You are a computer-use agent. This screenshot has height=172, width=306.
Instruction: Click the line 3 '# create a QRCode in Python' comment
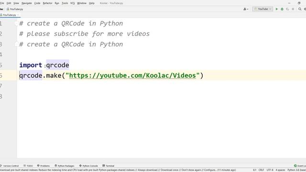click(71, 44)
